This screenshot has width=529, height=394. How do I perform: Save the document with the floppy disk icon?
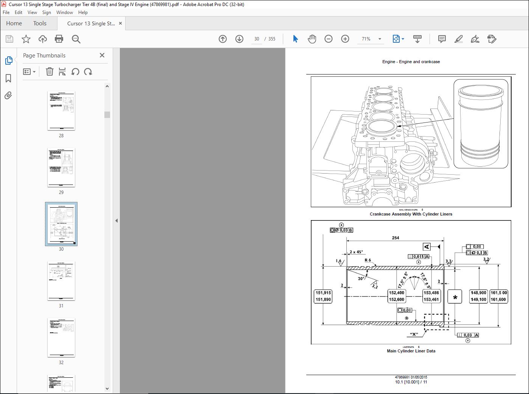tap(9, 39)
